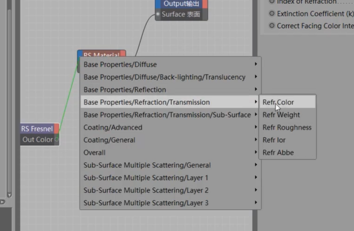The image size is (354, 231).
Task: Click the RS Material red output corner
Action: 123,53
